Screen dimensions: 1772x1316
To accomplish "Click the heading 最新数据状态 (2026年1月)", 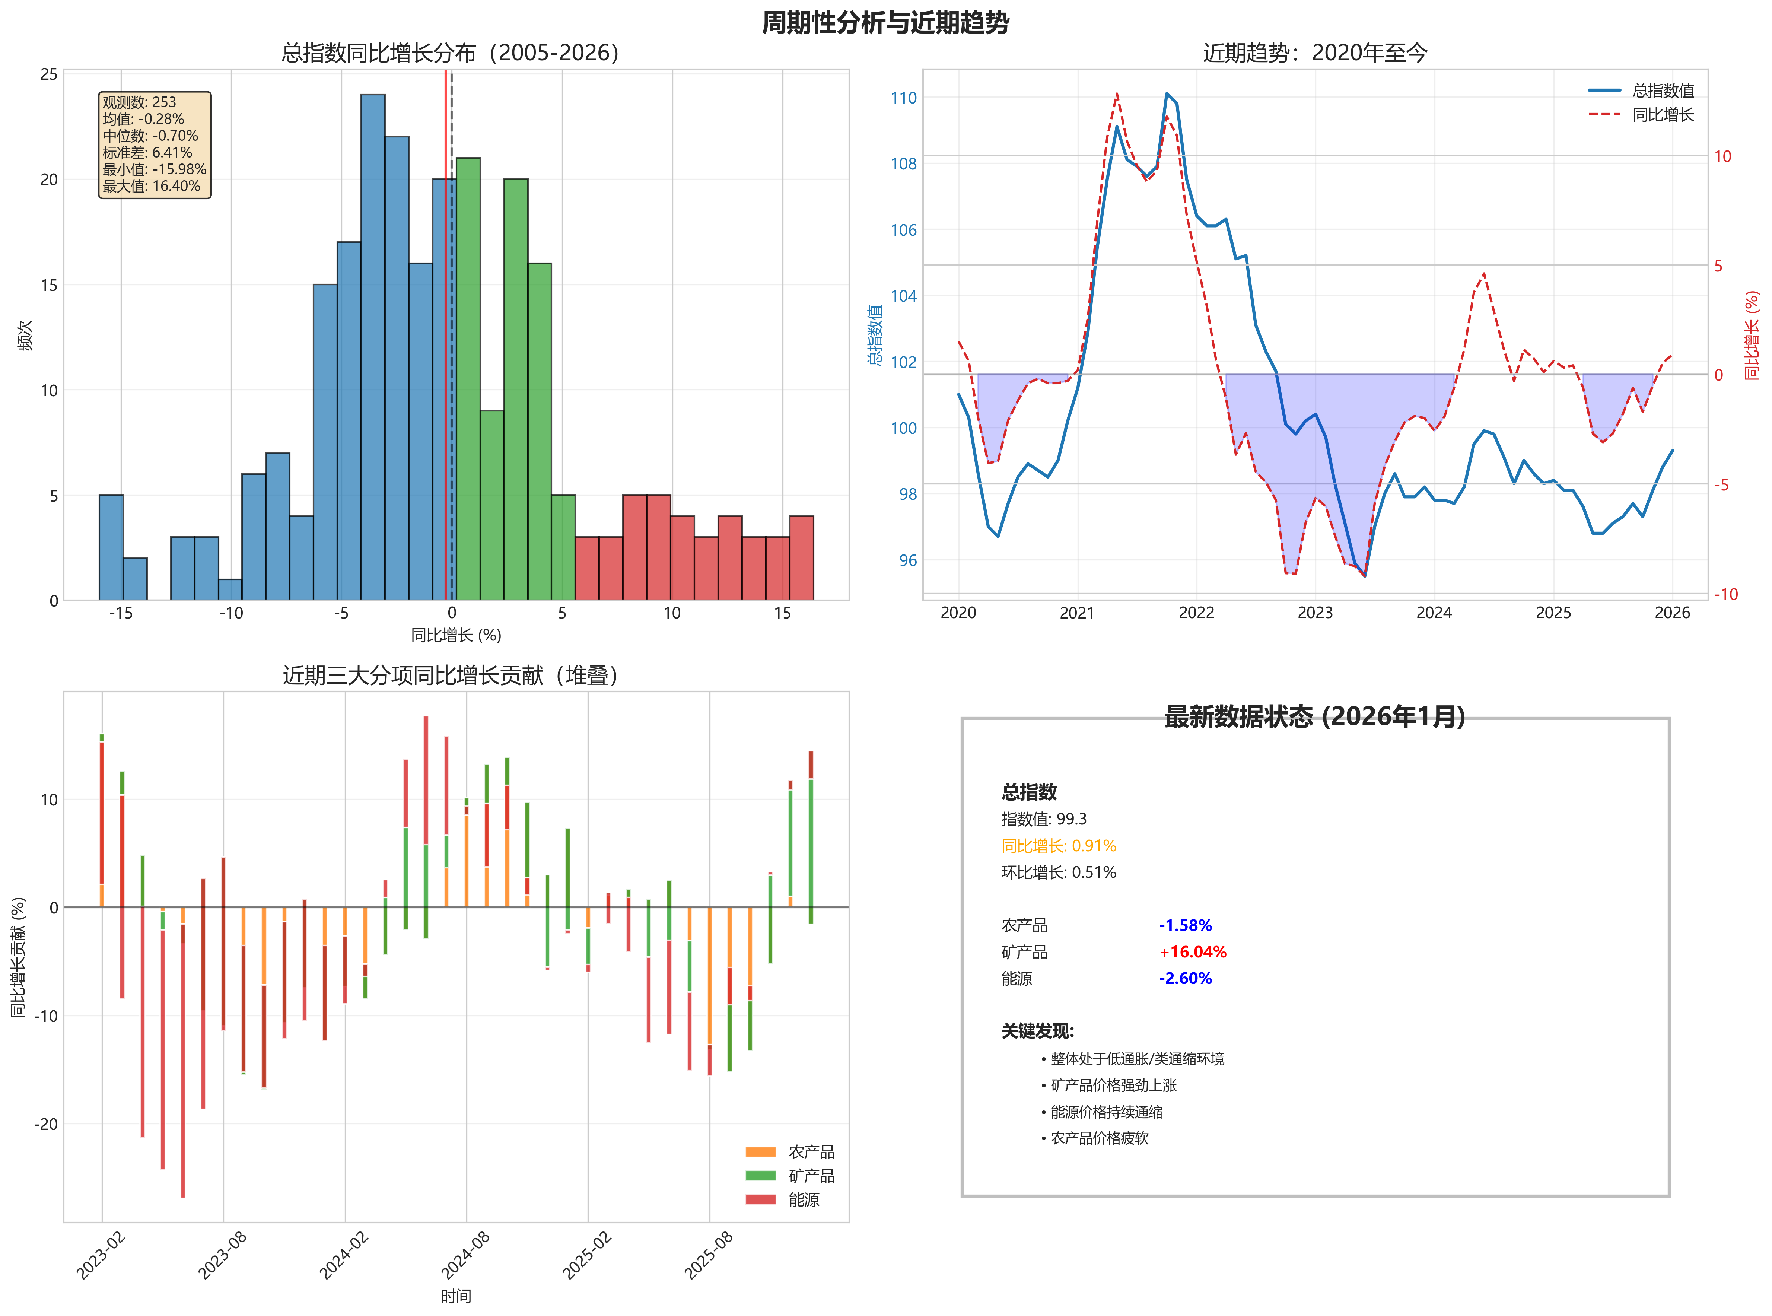I will (x=1314, y=716).
